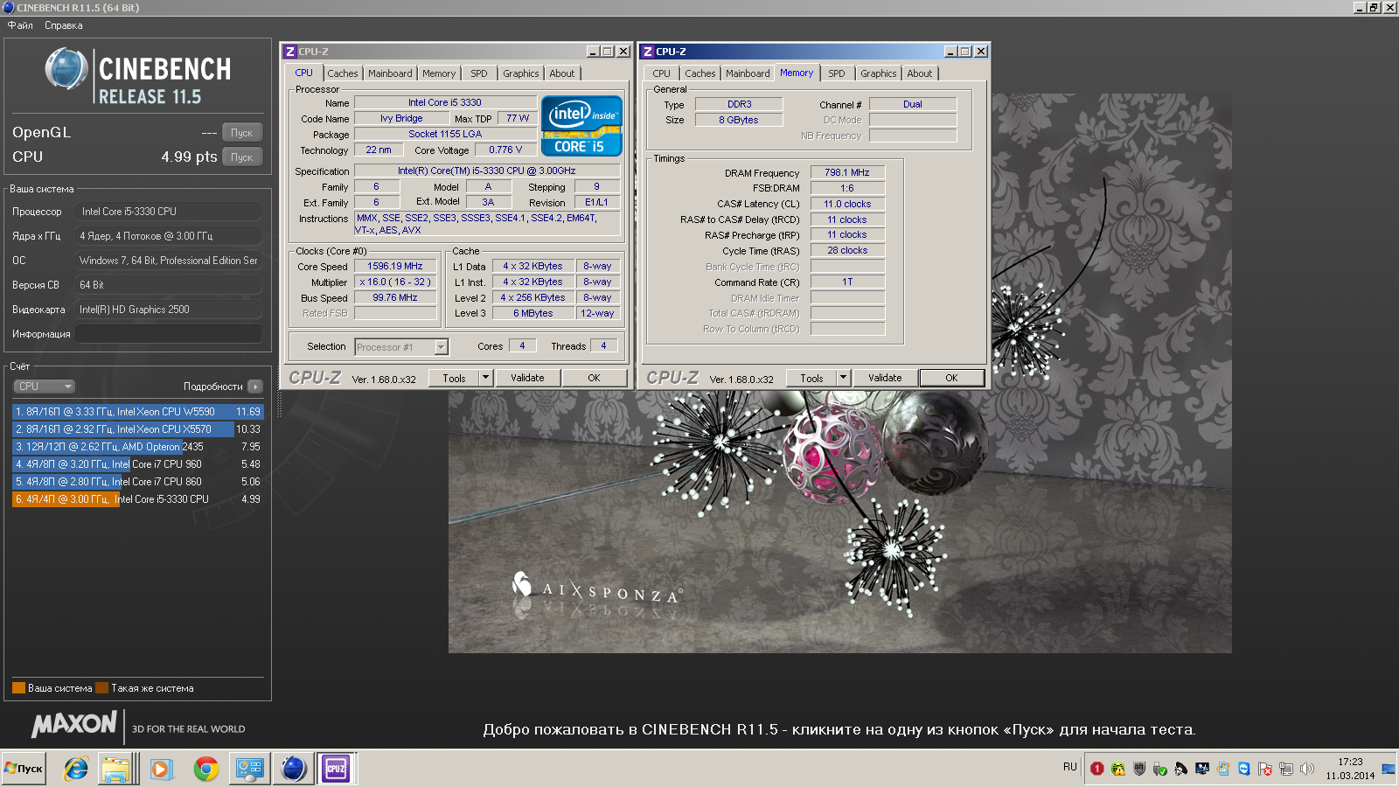Image resolution: width=1399 pixels, height=787 pixels.
Task: Open About tab in right CPU-Z window
Action: pos(920,73)
